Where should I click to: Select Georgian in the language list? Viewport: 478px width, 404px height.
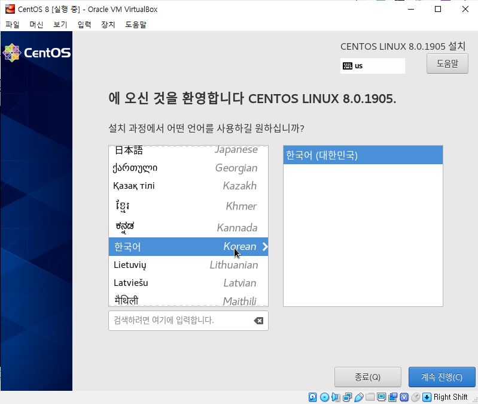188,168
